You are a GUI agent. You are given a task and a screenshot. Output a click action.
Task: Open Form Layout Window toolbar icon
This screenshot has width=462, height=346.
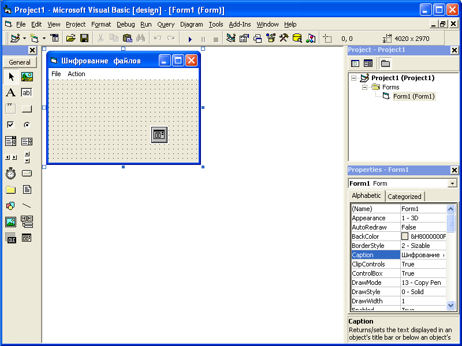coord(258,38)
